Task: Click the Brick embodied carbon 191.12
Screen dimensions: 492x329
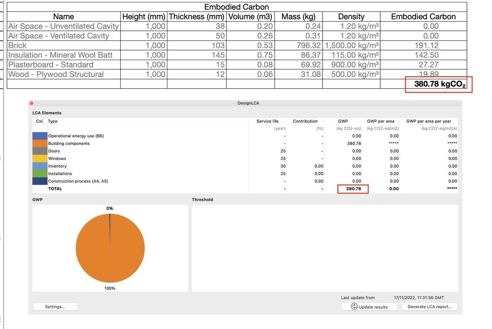Action: tap(426, 45)
